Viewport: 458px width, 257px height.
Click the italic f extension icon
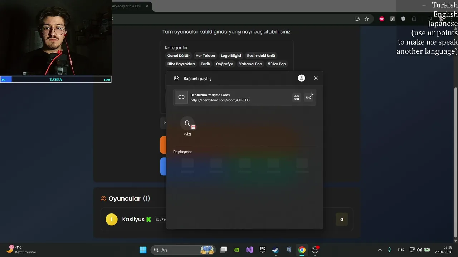pyautogui.click(x=393, y=19)
